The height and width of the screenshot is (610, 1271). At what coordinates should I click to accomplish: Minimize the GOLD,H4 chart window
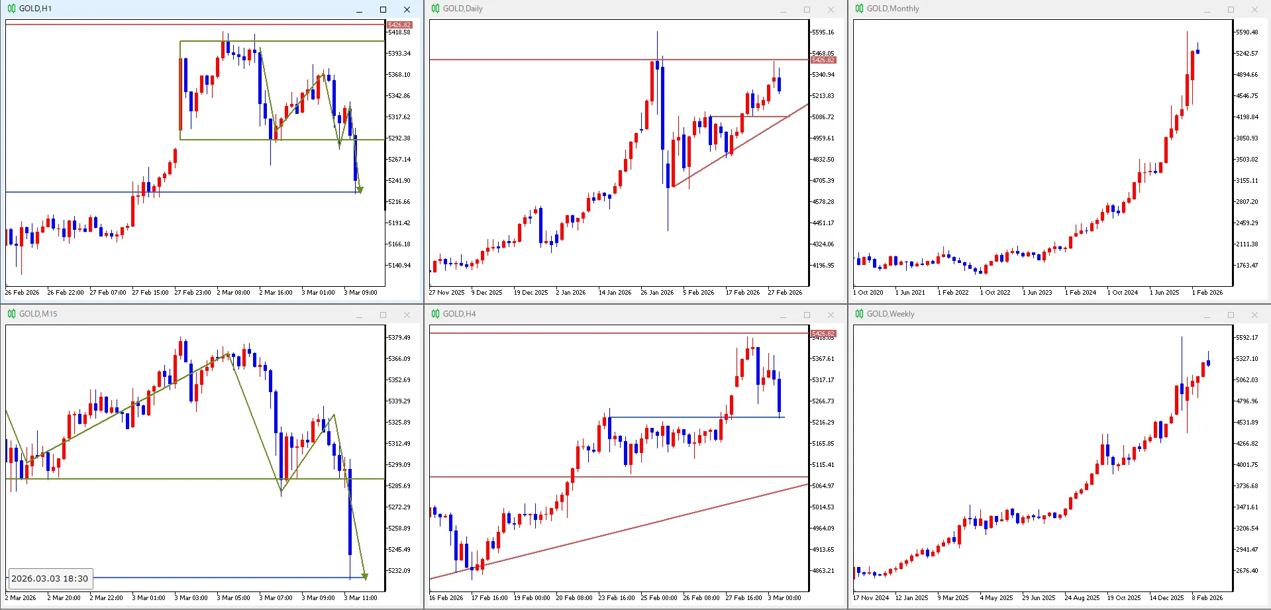coord(783,315)
